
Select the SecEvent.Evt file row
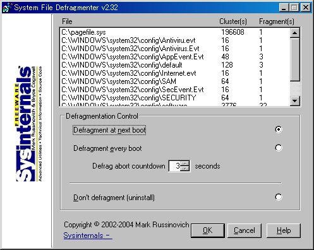(x=175, y=90)
